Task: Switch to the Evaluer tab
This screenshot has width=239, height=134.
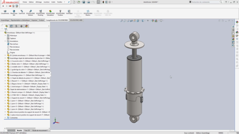Action: tap(41, 20)
